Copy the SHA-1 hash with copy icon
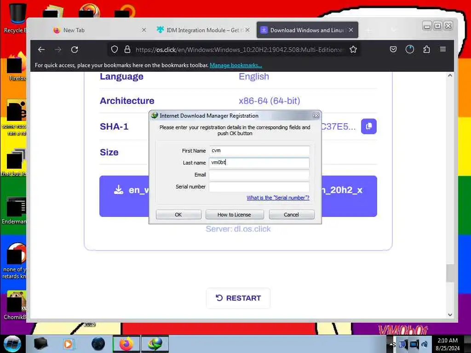The image size is (471, 353). (x=368, y=126)
